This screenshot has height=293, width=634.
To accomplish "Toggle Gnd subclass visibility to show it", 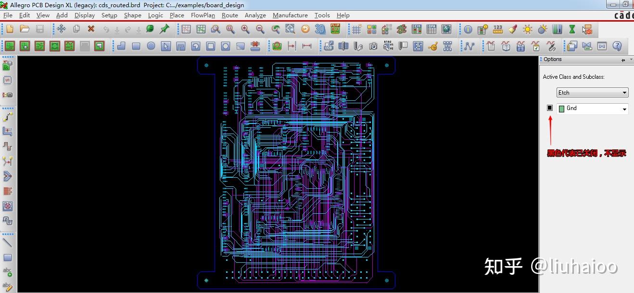I will [x=549, y=108].
